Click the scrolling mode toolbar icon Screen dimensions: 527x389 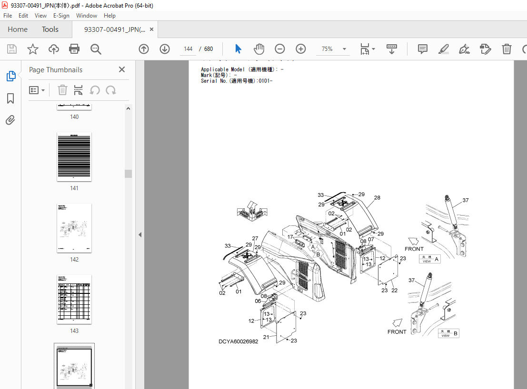click(x=392, y=49)
